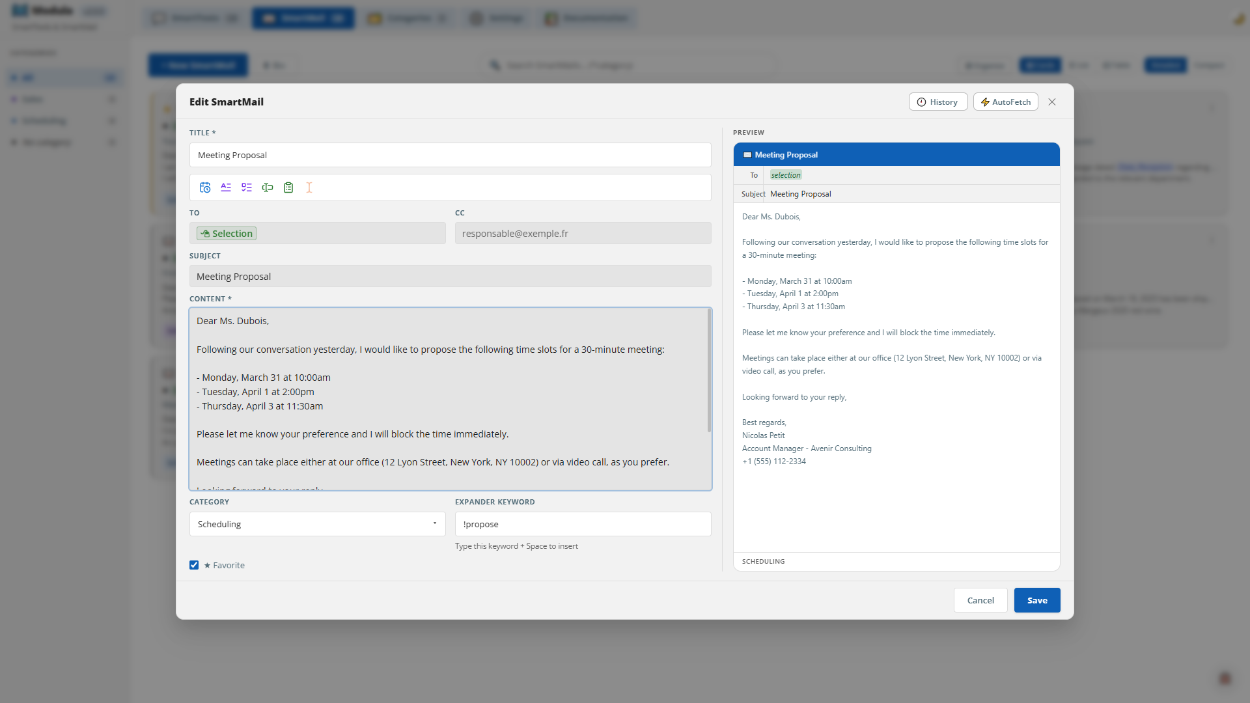Cancel editing the SmartMail
The height and width of the screenshot is (703, 1250).
(x=980, y=600)
